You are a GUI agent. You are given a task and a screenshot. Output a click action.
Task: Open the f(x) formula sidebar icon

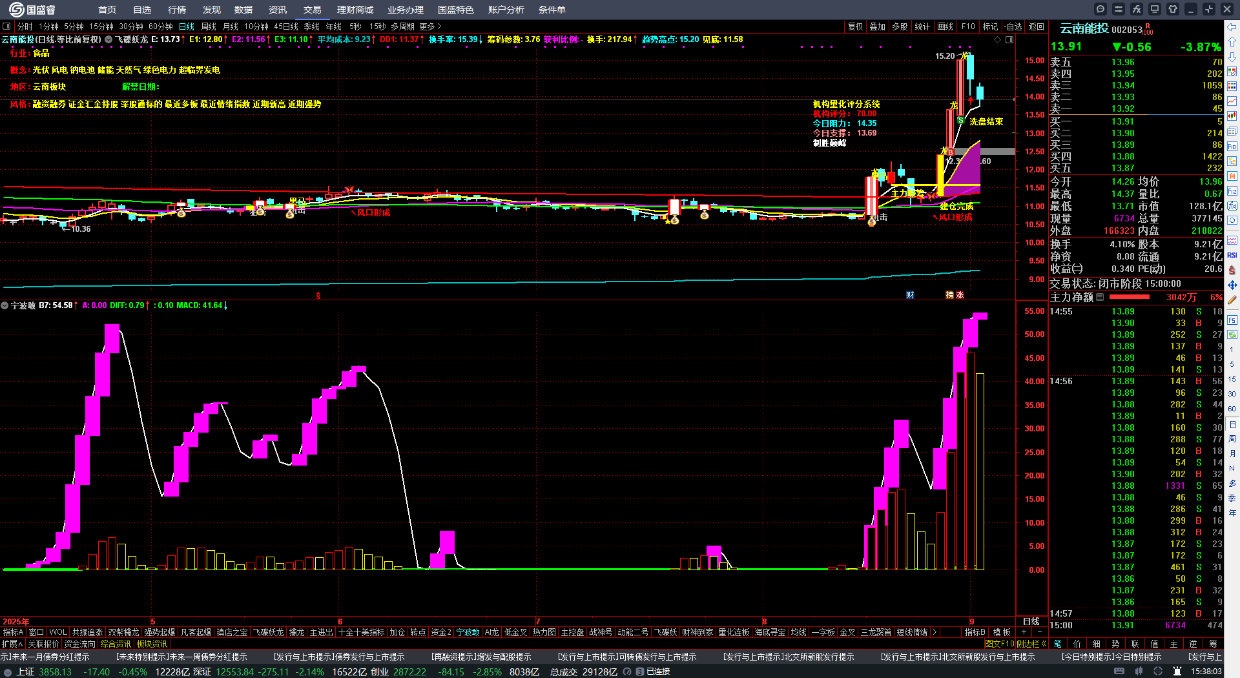click(x=1232, y=206)
